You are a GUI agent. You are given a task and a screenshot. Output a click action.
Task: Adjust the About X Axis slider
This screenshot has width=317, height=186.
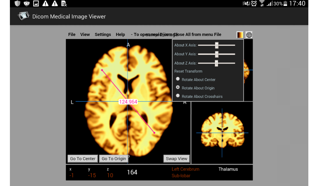point(216,45)
